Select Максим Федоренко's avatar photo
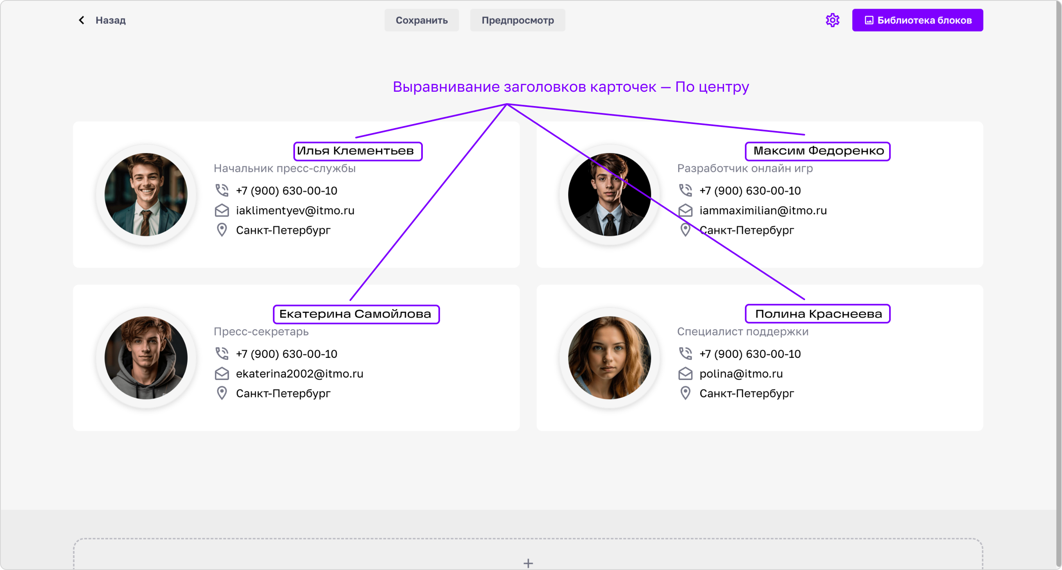 609,195
